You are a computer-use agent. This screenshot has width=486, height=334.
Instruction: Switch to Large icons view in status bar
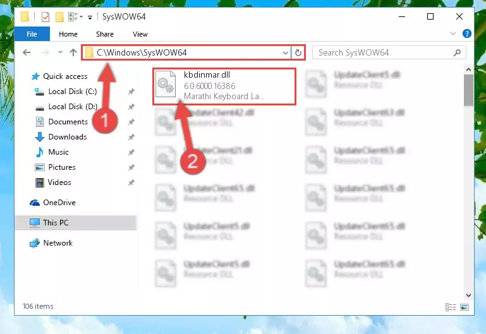pos(465,307)
